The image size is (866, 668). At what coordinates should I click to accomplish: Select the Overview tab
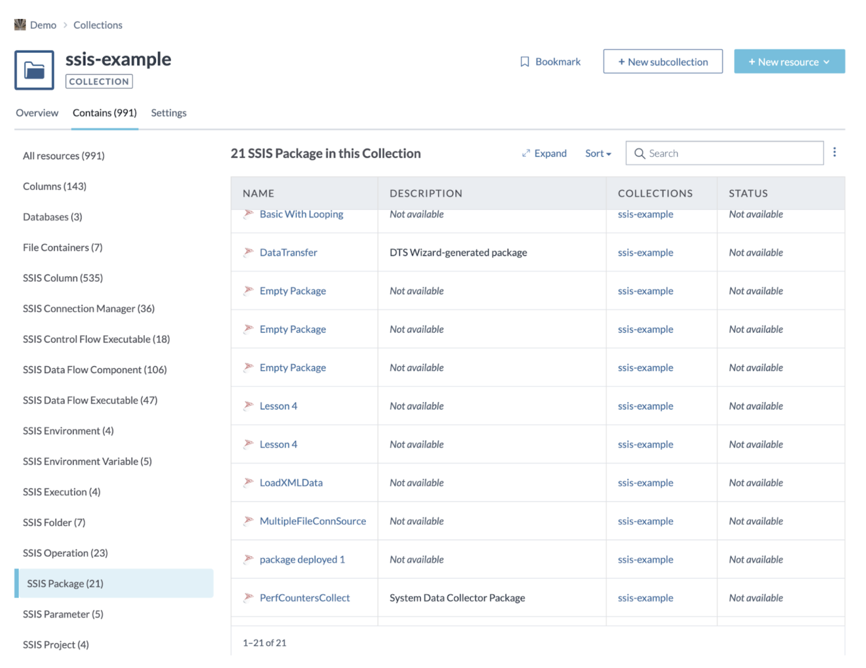pos(37,112)
